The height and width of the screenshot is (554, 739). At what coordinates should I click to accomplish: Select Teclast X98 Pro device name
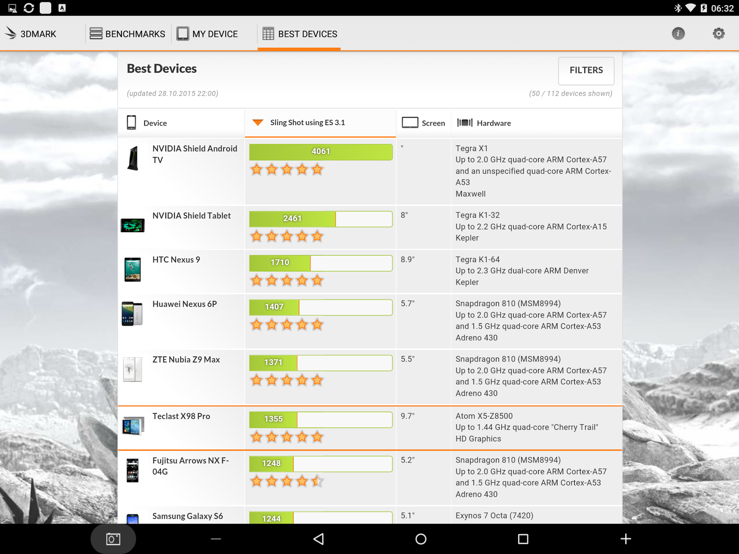pos(182,416)
